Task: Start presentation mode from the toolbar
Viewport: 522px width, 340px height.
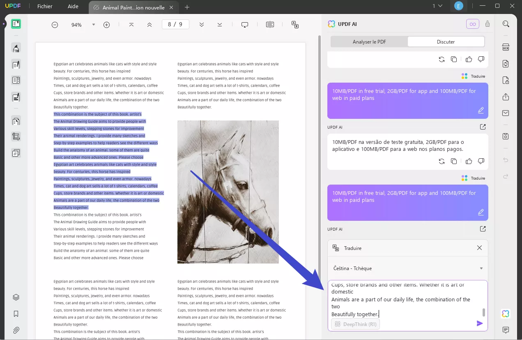Action: (x=244, y=25)
